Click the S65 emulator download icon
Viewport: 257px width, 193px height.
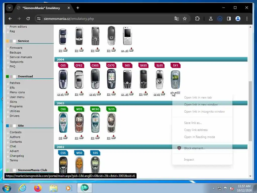pos(131,93)
